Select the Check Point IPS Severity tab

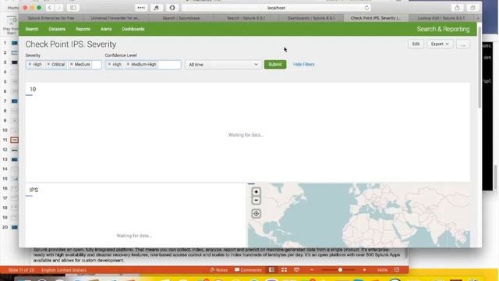[376, 18]
